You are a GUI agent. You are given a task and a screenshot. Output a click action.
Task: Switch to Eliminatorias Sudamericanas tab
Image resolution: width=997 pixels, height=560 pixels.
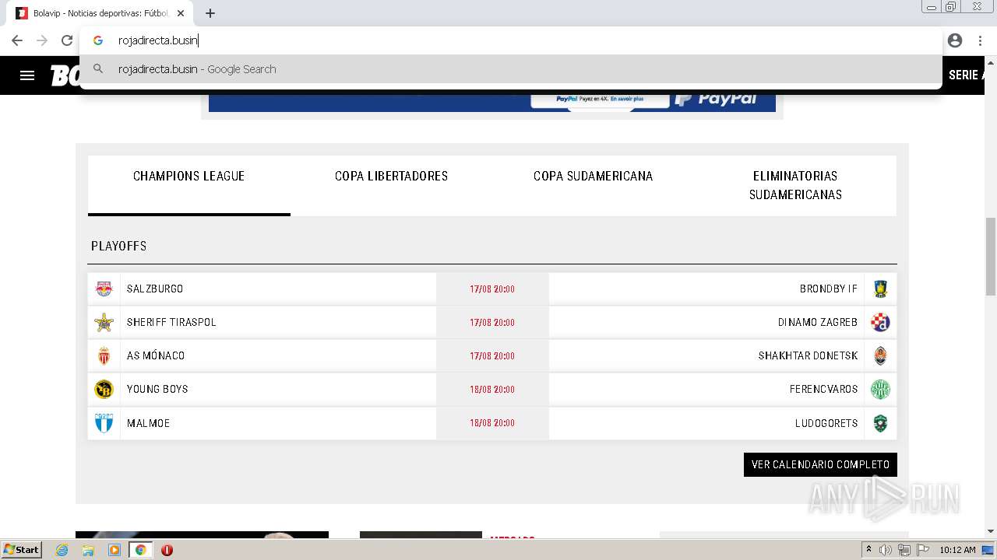pyautogui.click(x=795, y=185)
